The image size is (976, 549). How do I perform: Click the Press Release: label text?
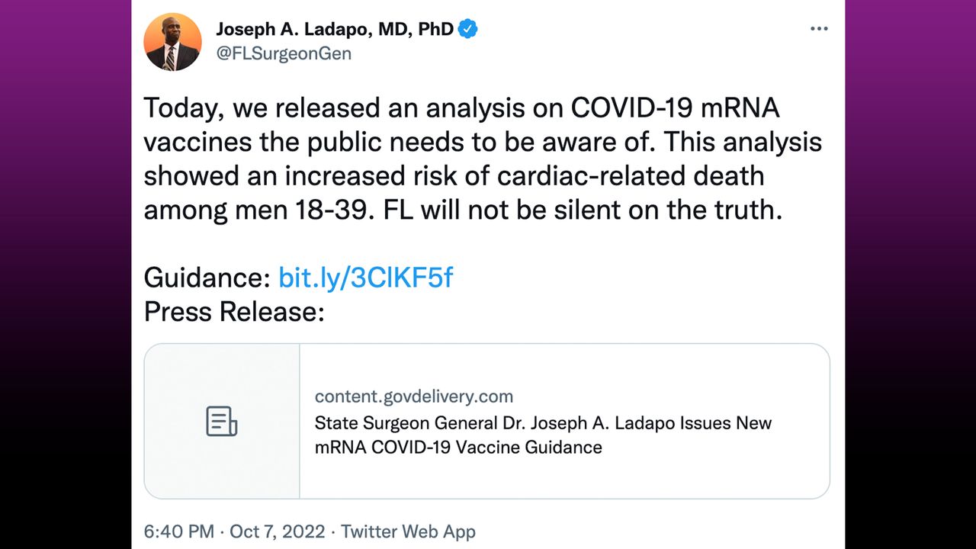234,311
